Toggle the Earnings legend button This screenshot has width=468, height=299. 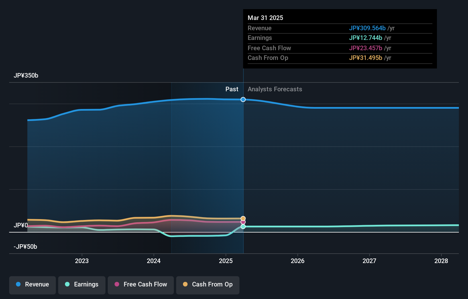point(82,285)
